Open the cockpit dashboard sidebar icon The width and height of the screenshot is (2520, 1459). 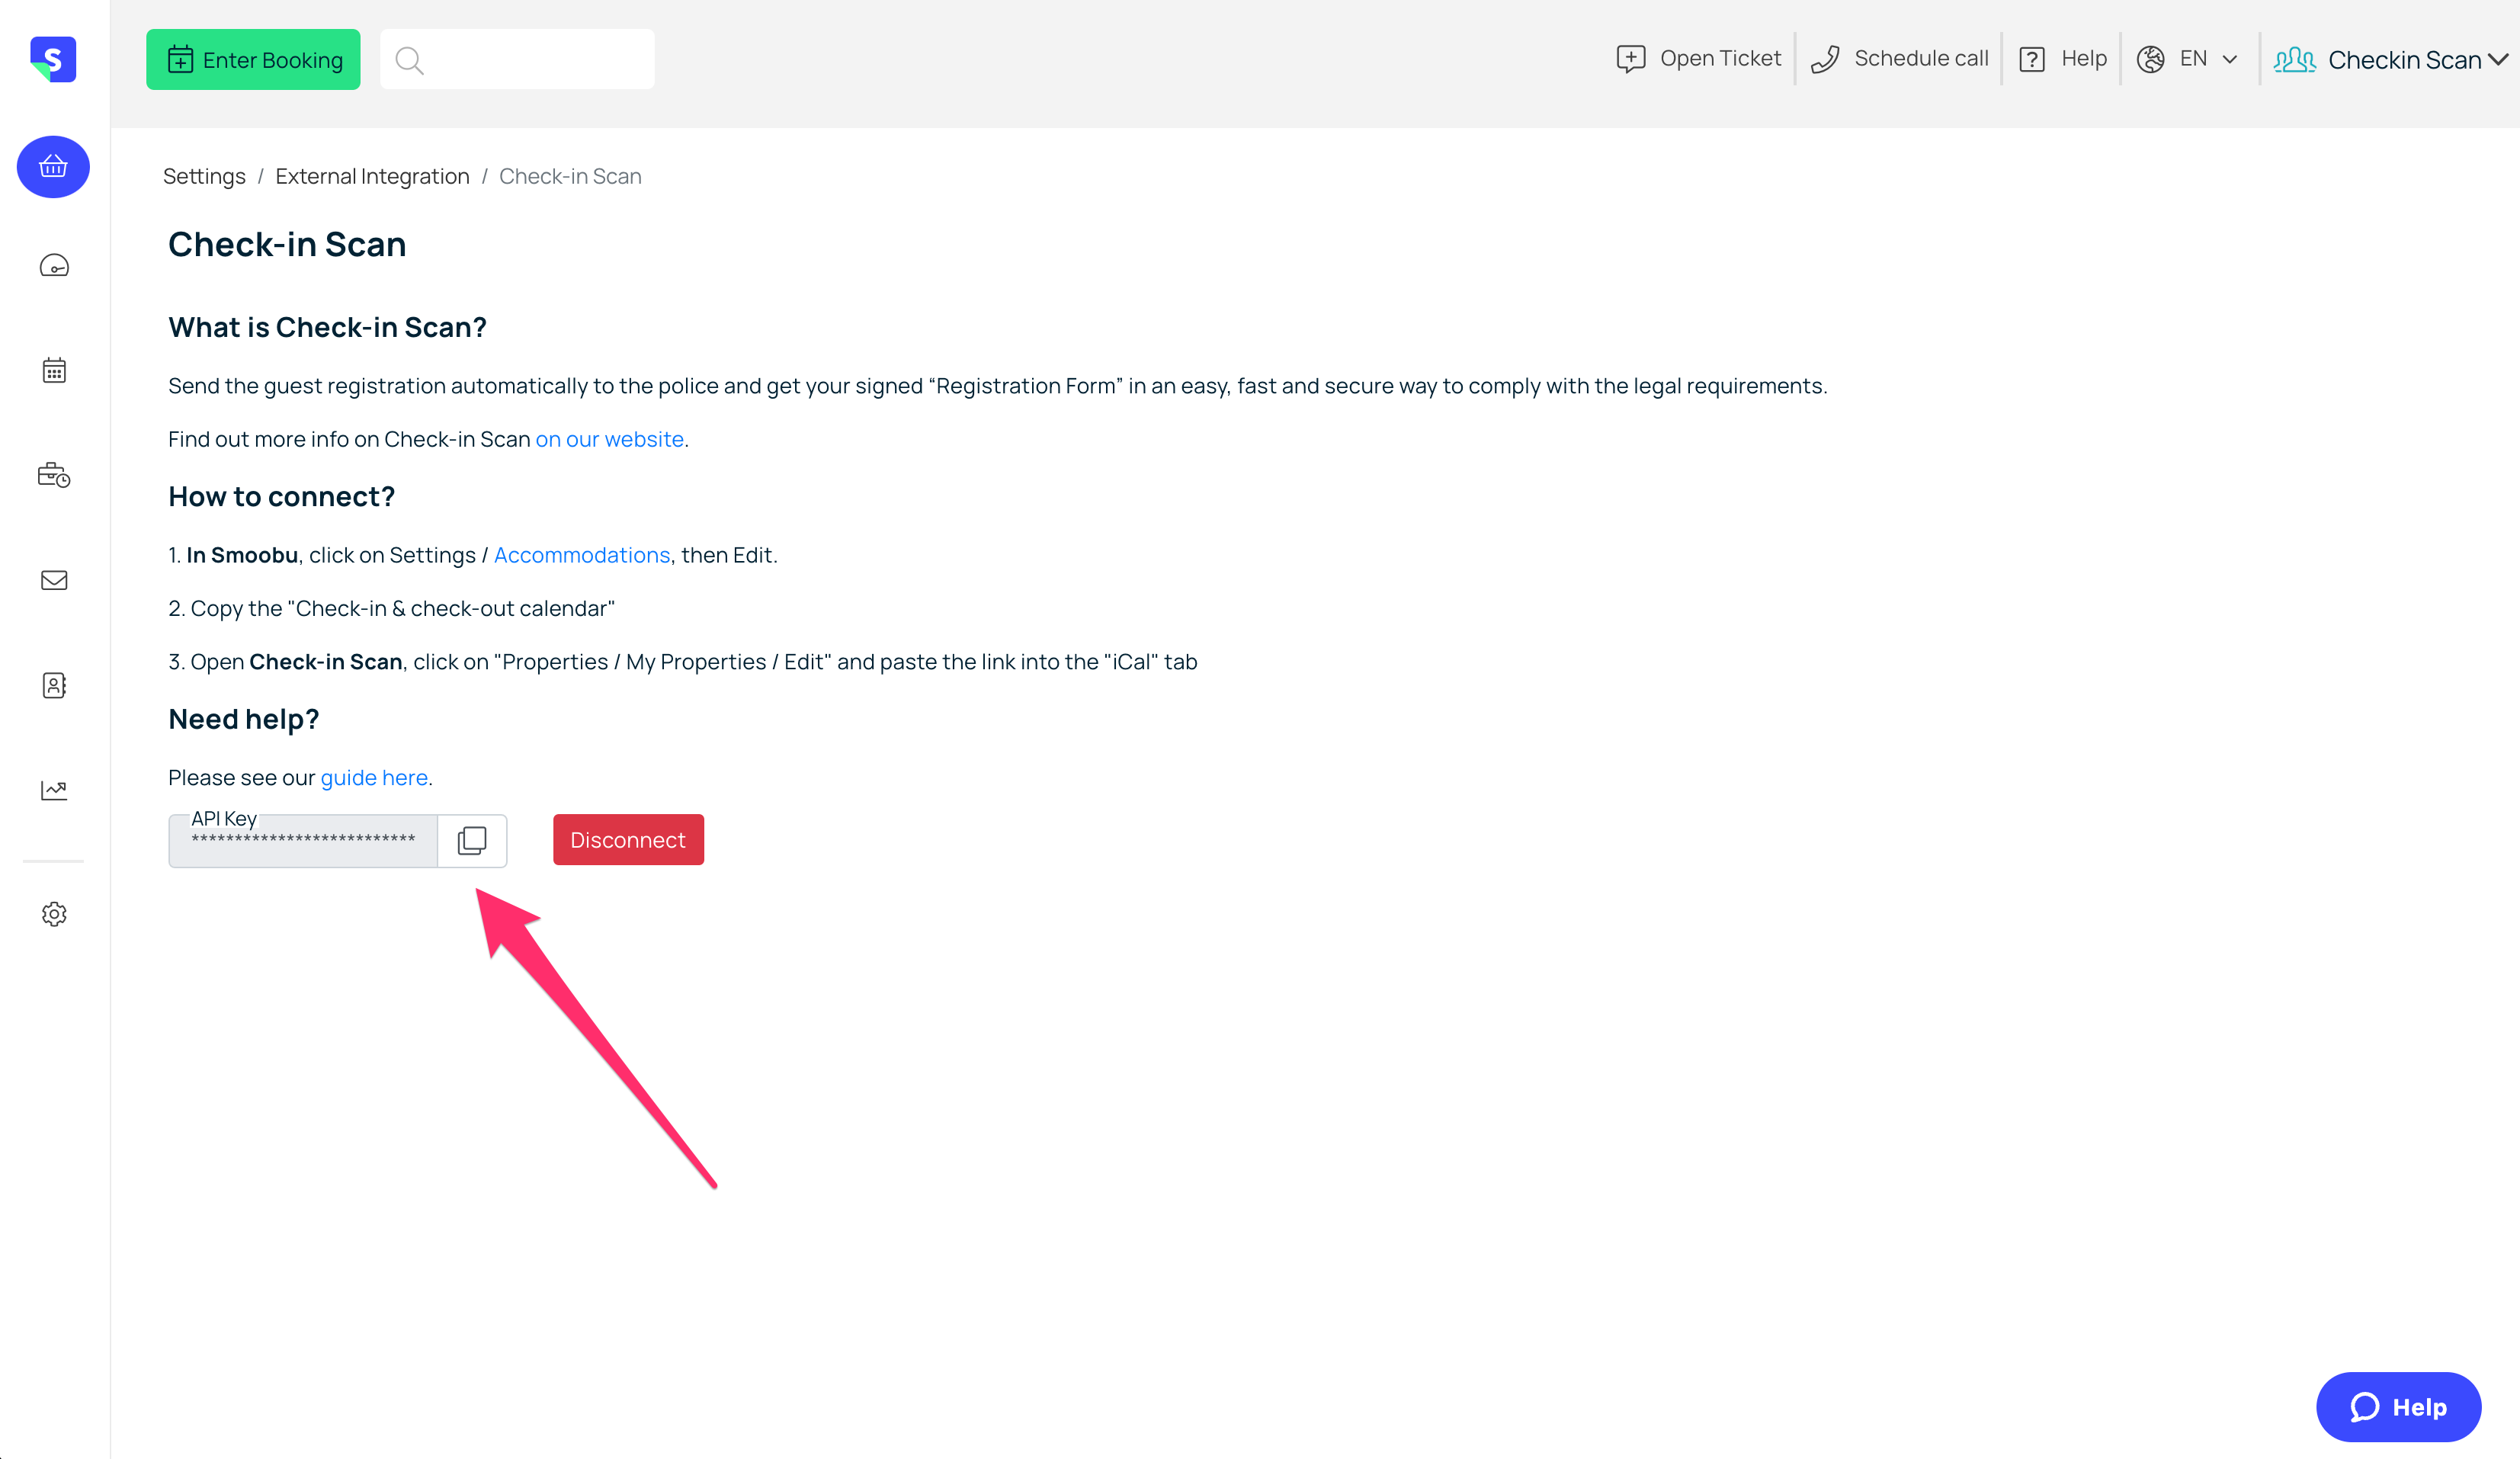(x=54, y=266)
